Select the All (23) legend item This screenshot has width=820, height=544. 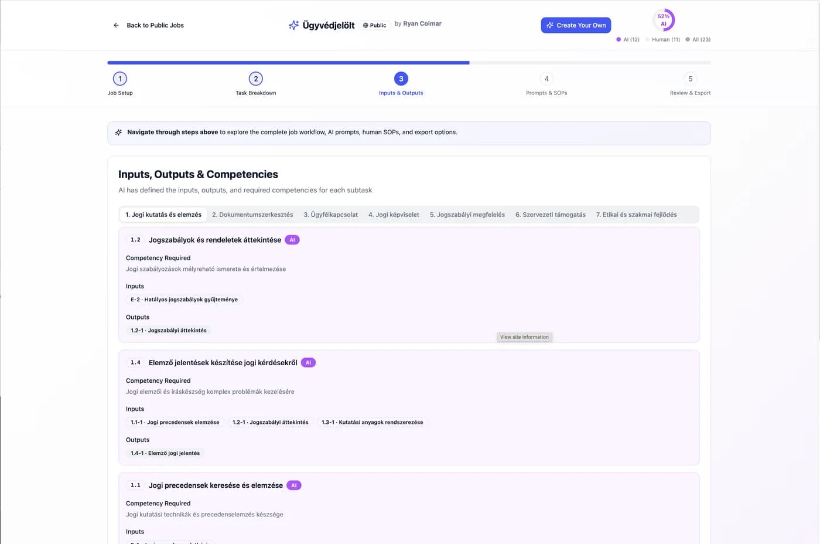click(x=698, y=39)
